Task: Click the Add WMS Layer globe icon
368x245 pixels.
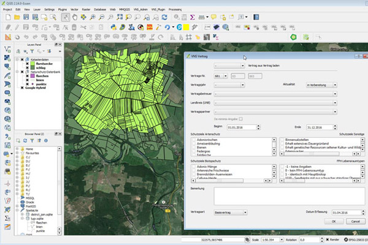Action: pyautogui.click(x=7, y=110)
